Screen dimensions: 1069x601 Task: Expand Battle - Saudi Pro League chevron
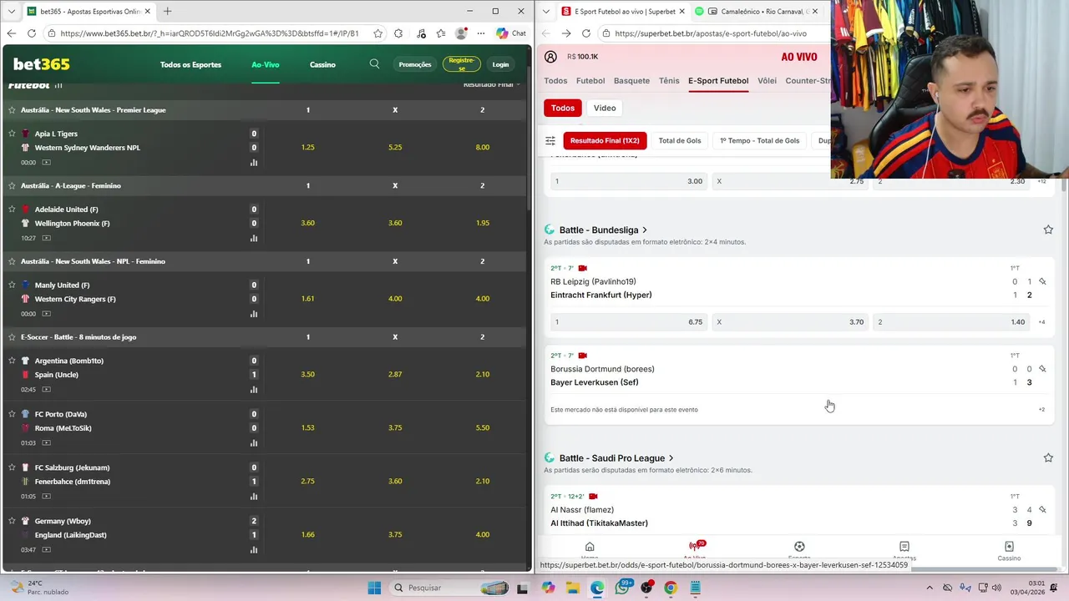(x=671, y=458)
